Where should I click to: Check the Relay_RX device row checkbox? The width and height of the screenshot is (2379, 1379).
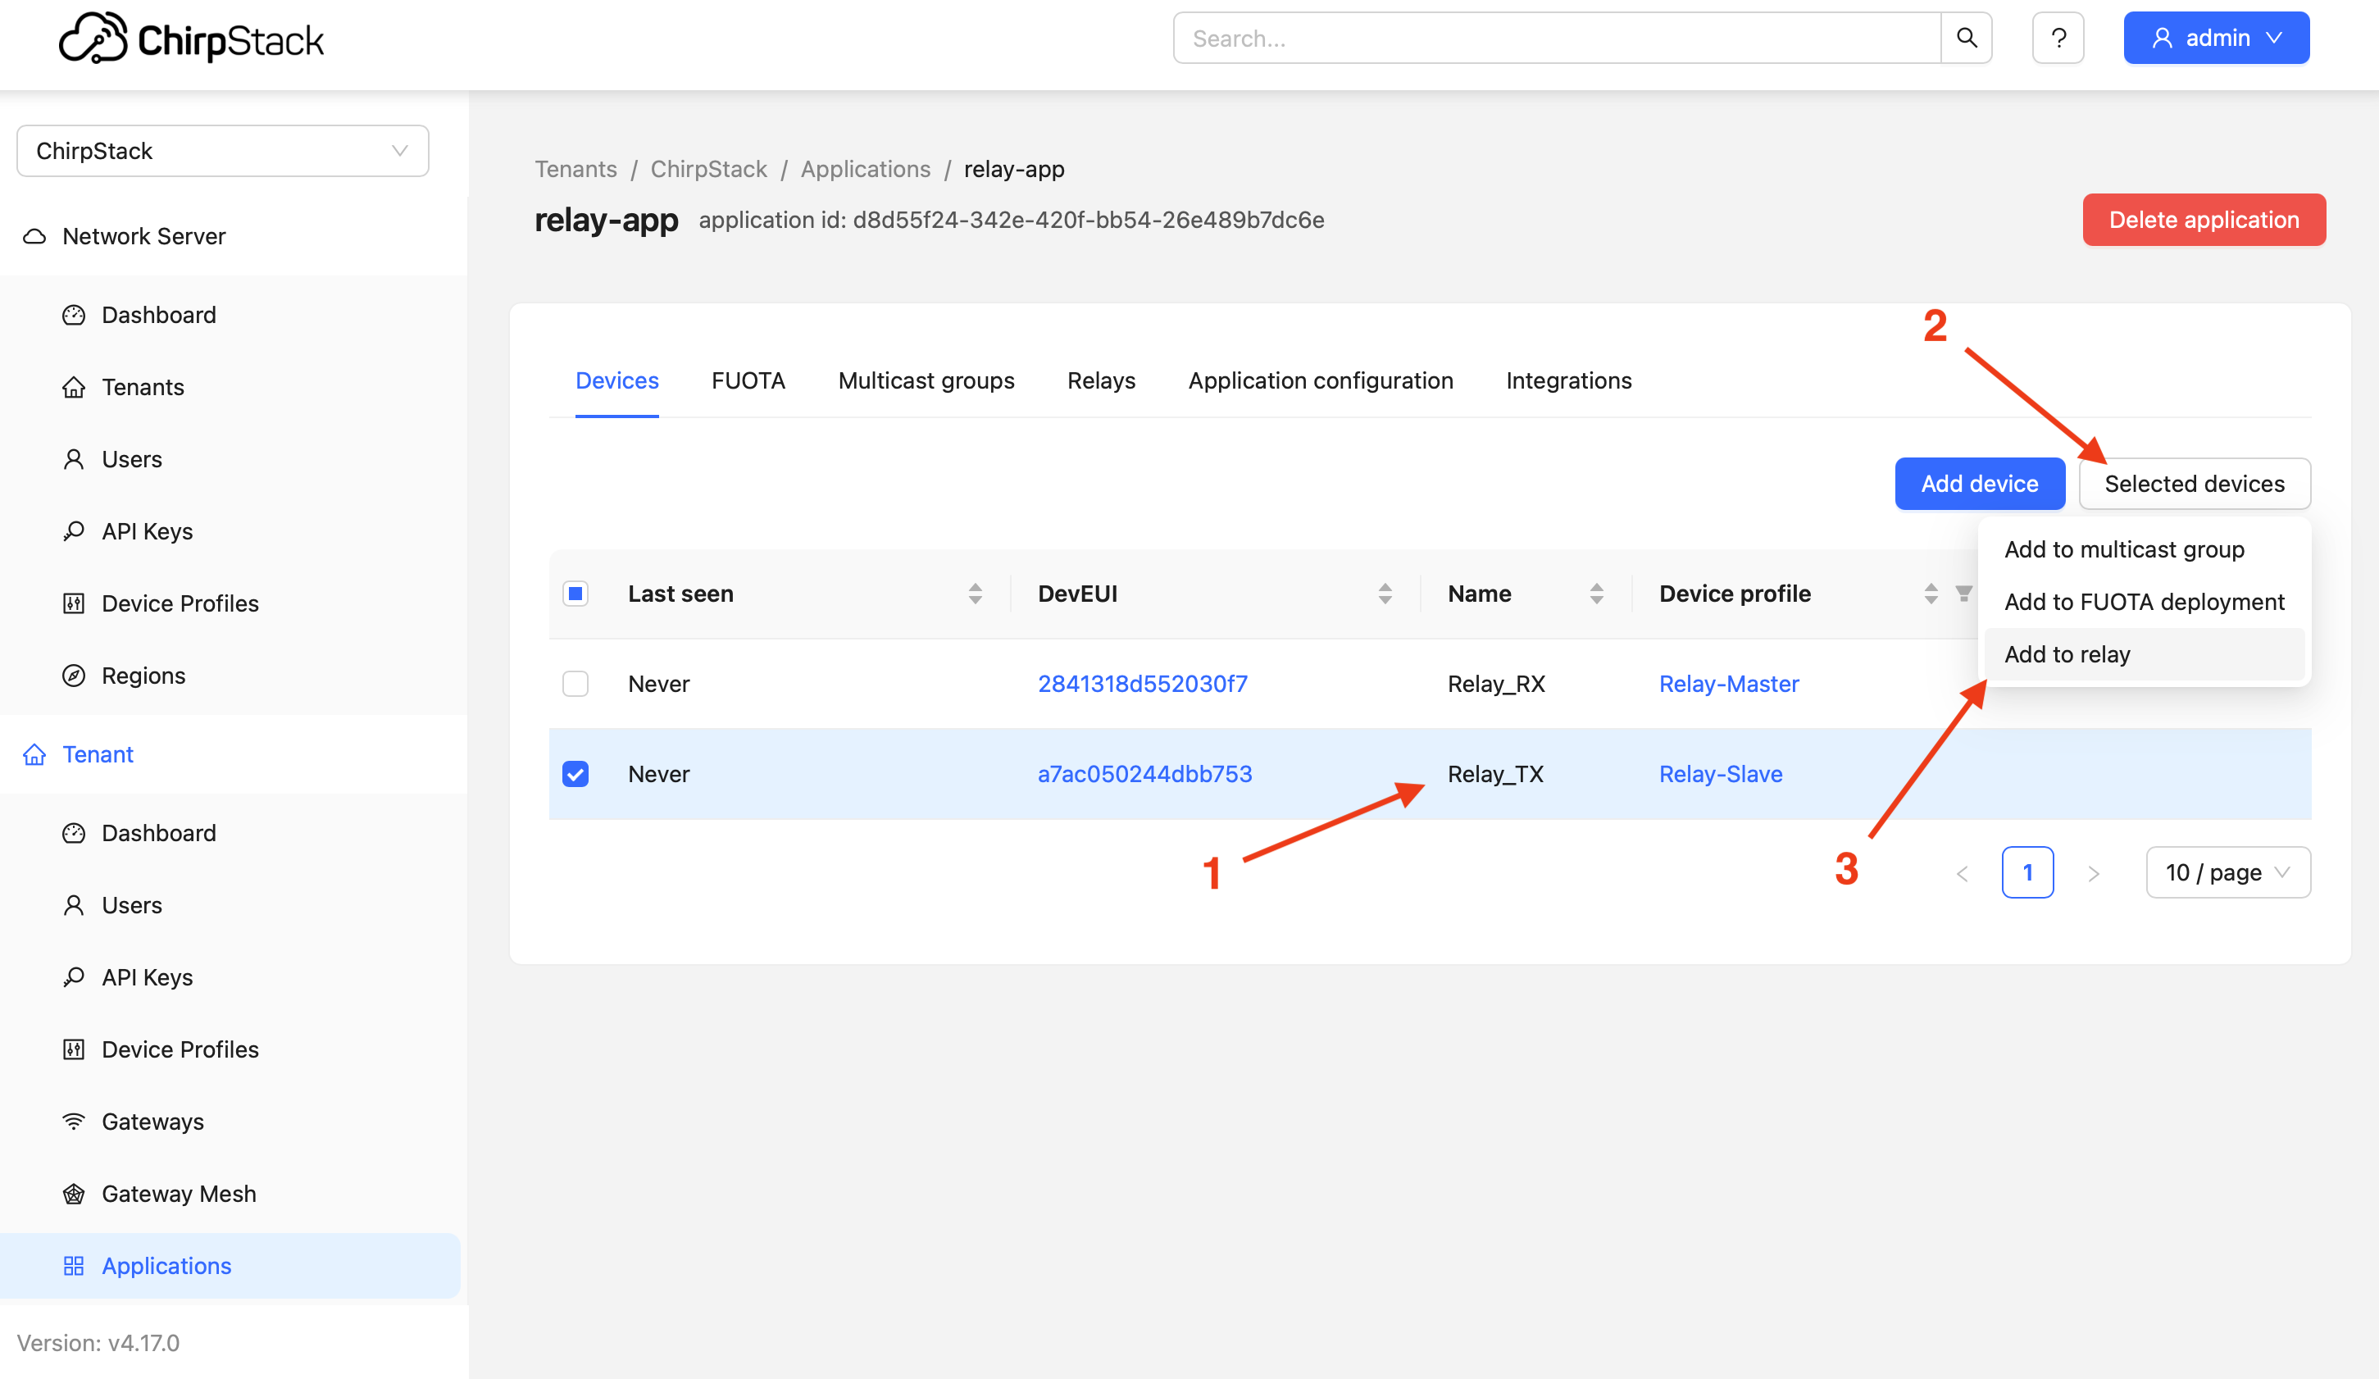(575, 684)
